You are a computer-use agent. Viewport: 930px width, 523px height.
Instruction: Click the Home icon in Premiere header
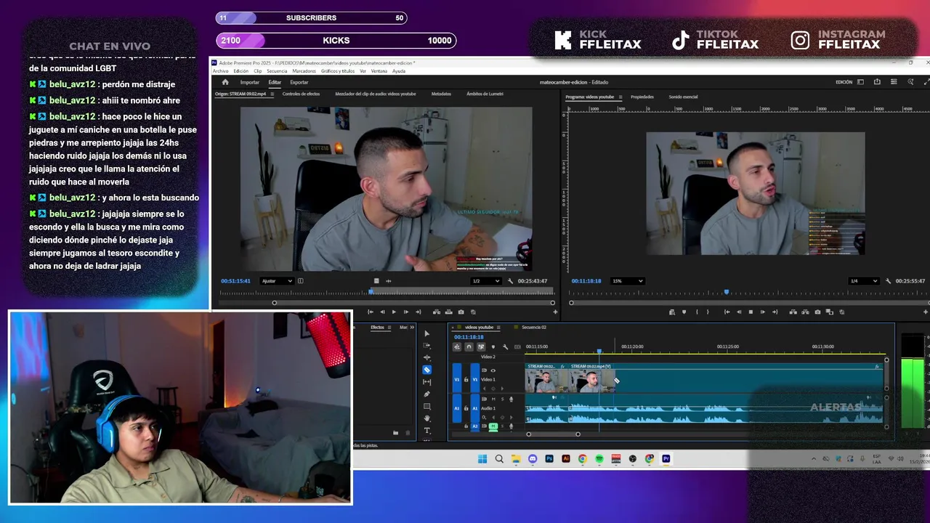click(225, 82)
